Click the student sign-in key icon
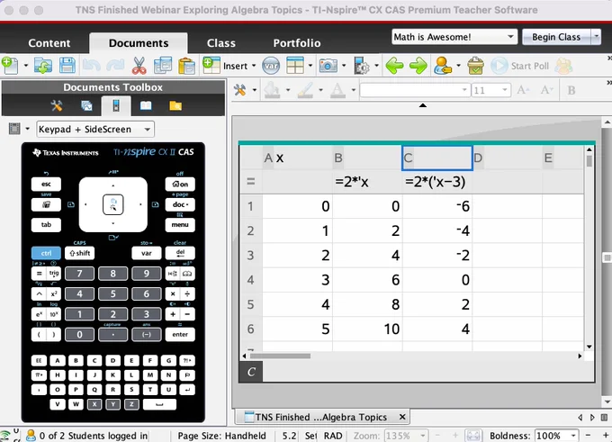The width and height of the screenshot is (612, 442). click(443, 65)
